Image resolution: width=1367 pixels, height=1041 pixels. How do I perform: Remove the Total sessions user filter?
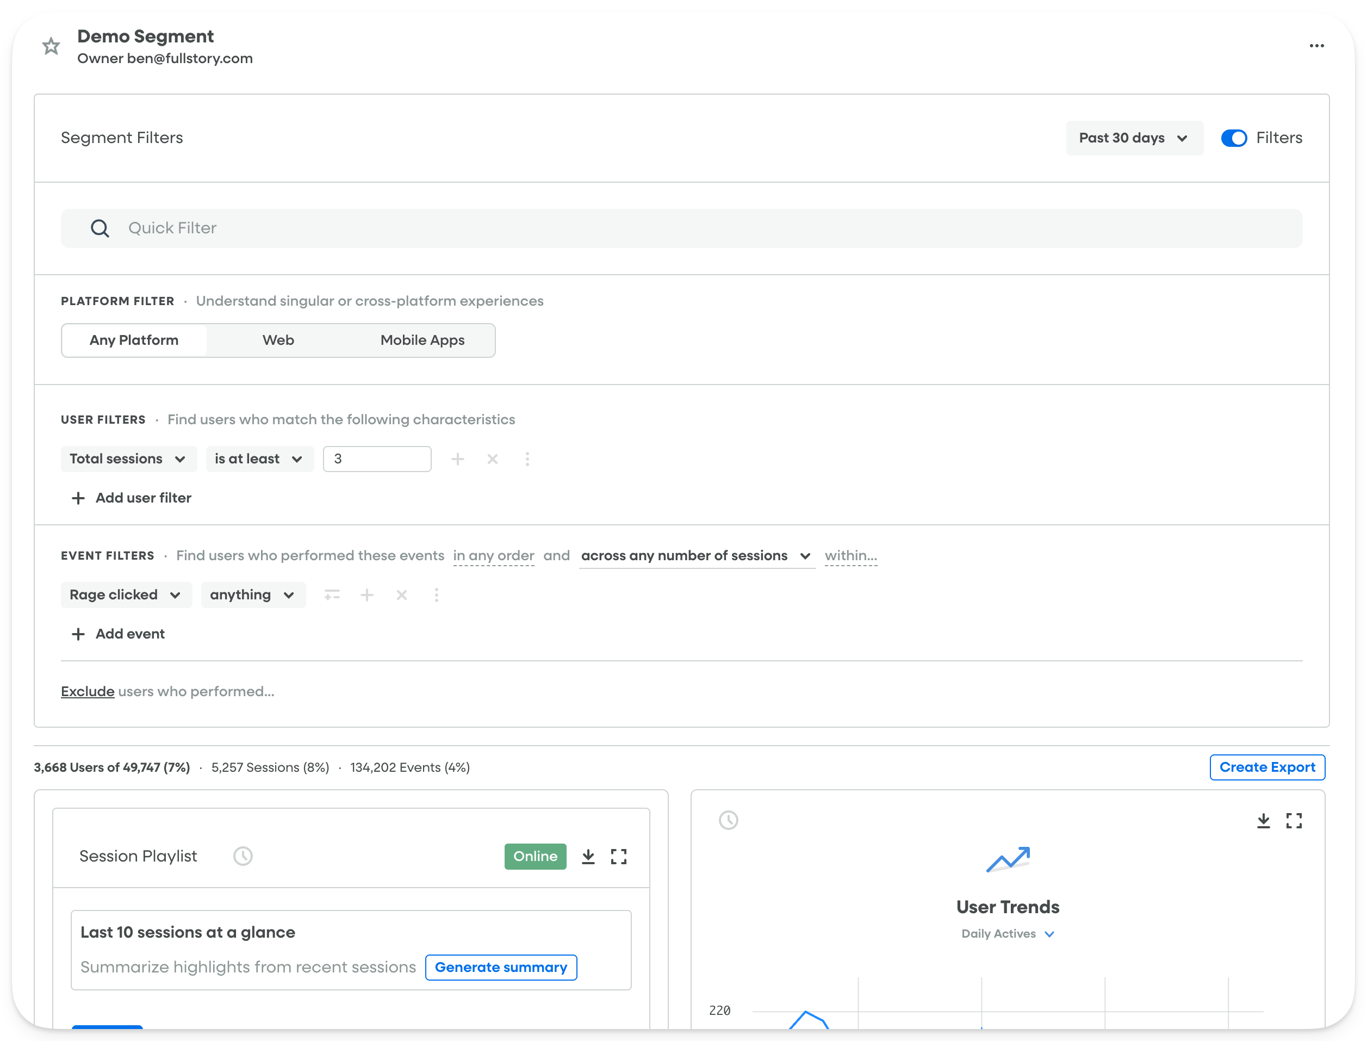point(493,458)
